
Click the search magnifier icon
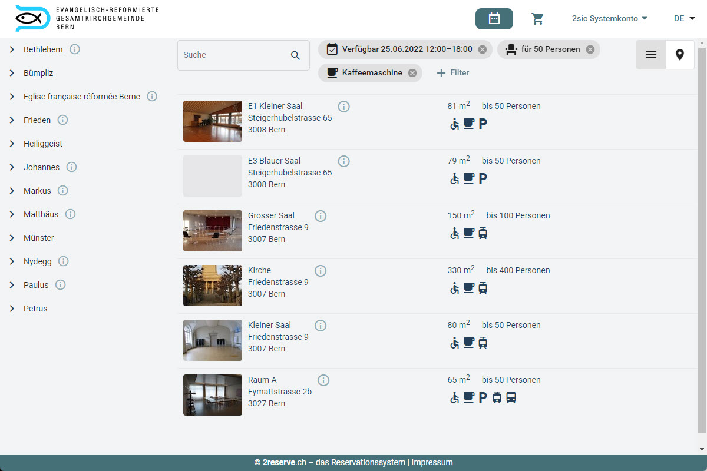pyautogui.click(x=296, y=55)
